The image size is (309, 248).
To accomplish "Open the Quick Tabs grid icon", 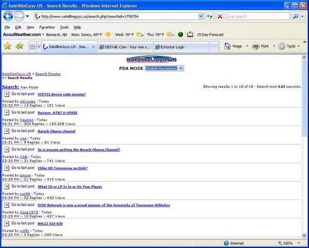I will (33, 47).
